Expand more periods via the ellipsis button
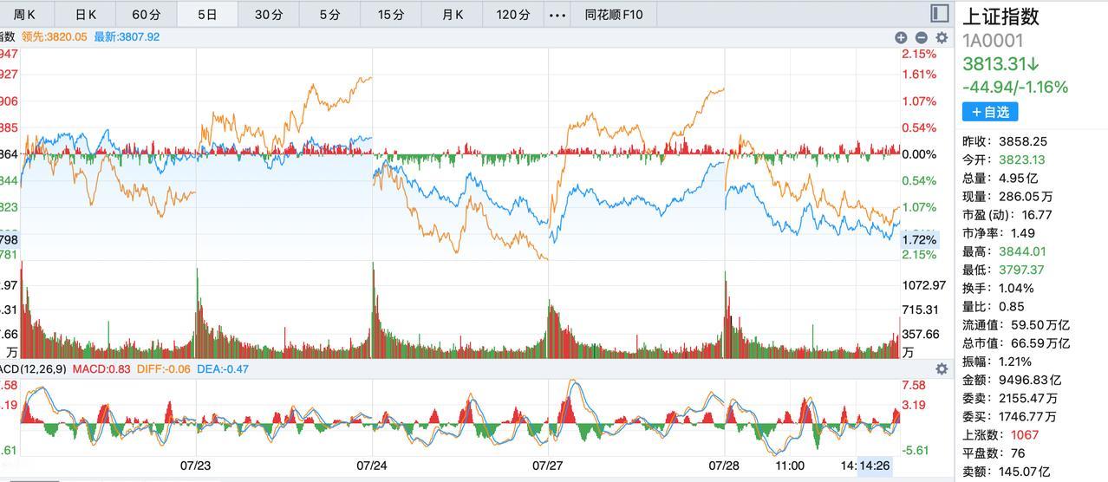 557,15
